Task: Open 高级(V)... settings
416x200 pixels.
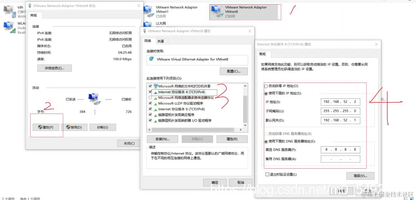Action: click(x=360, y=176)
